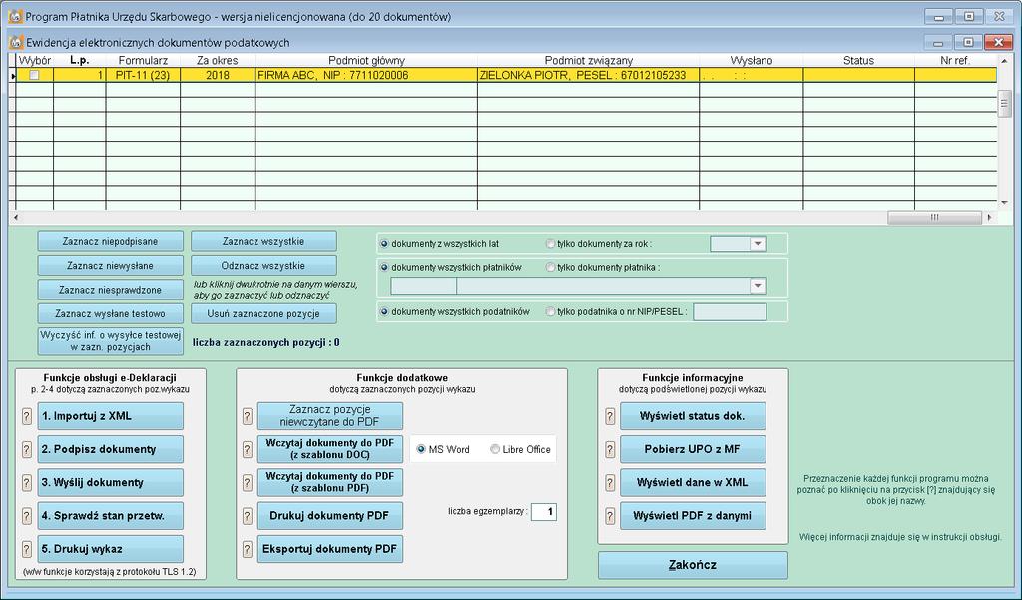Screen dimensions: 1022x600
Task: Click Zaznacz niewysłane button
Action: (x=110, y=265)
